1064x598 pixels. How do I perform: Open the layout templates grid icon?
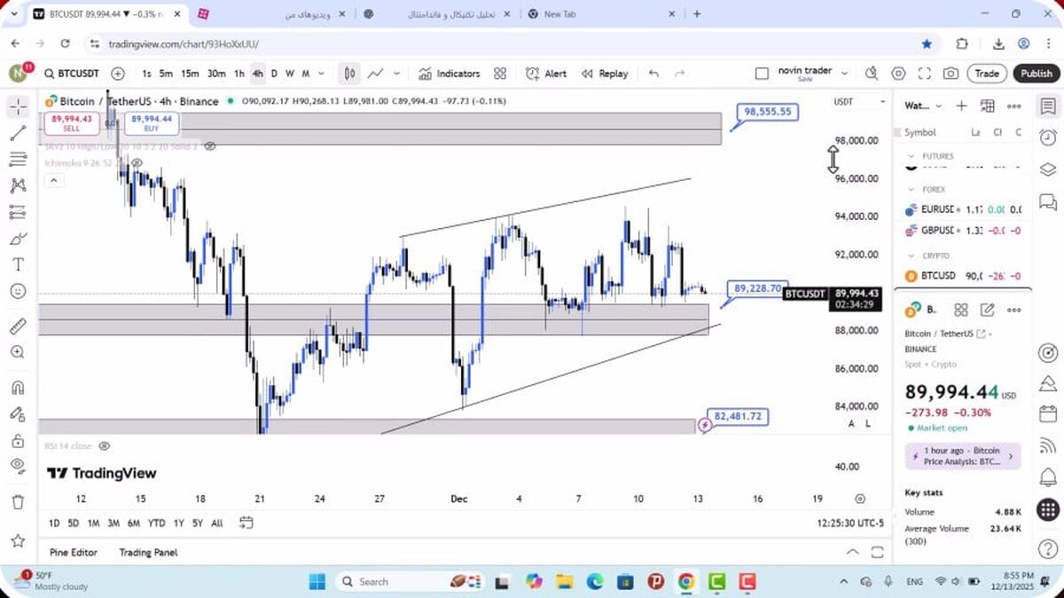point(500,74)
